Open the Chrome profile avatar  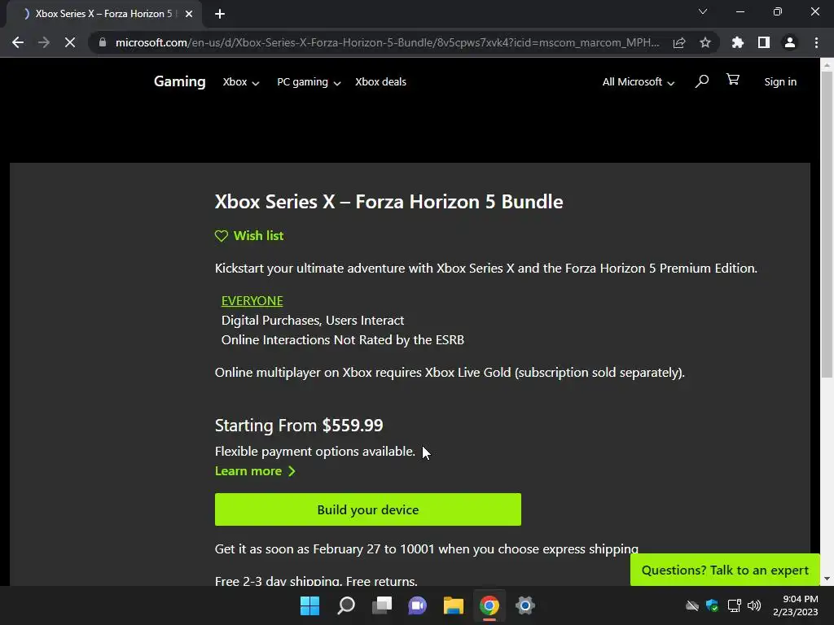coord(790,42)
